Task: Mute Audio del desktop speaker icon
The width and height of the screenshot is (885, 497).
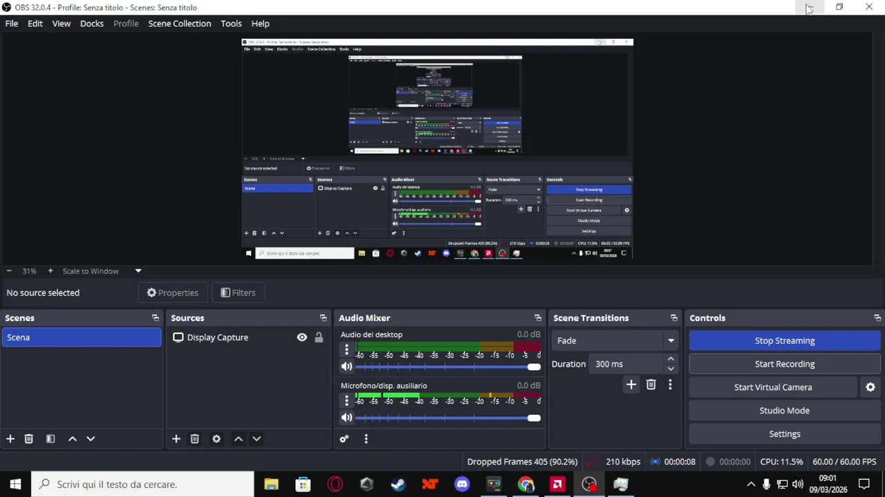Action: pyautogui.click(x=346, y=367)
